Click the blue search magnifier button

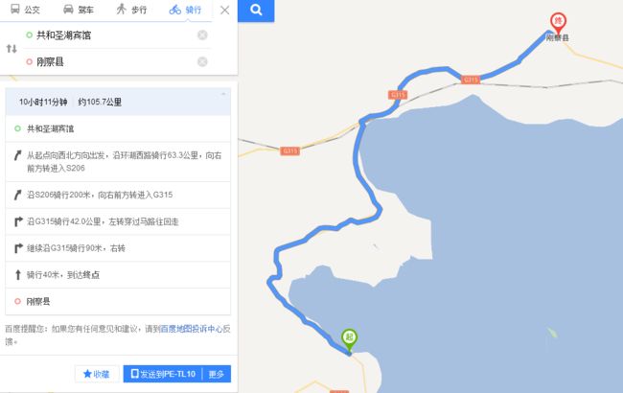pyautogui.click(x=256, y=11)
